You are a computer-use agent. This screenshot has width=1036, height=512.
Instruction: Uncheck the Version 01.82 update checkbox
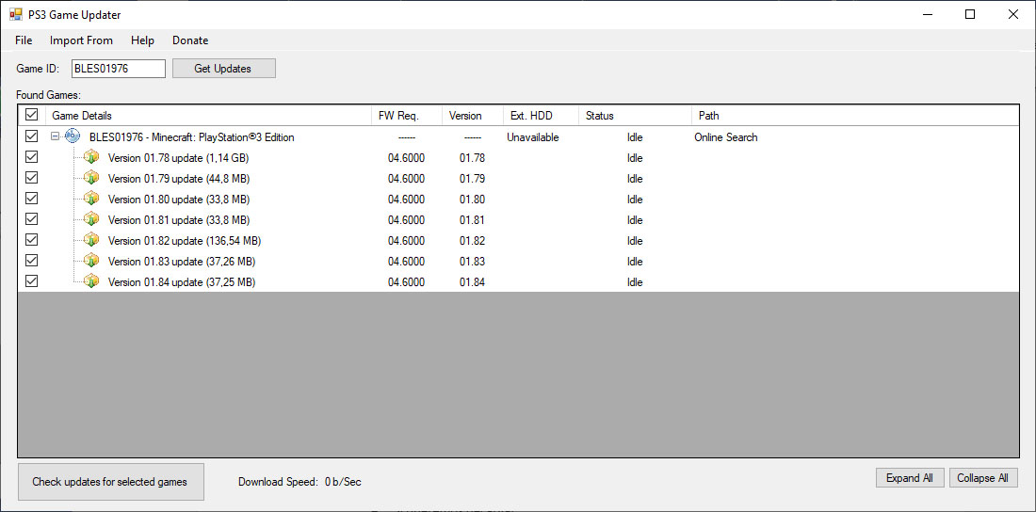click(31, 240)
